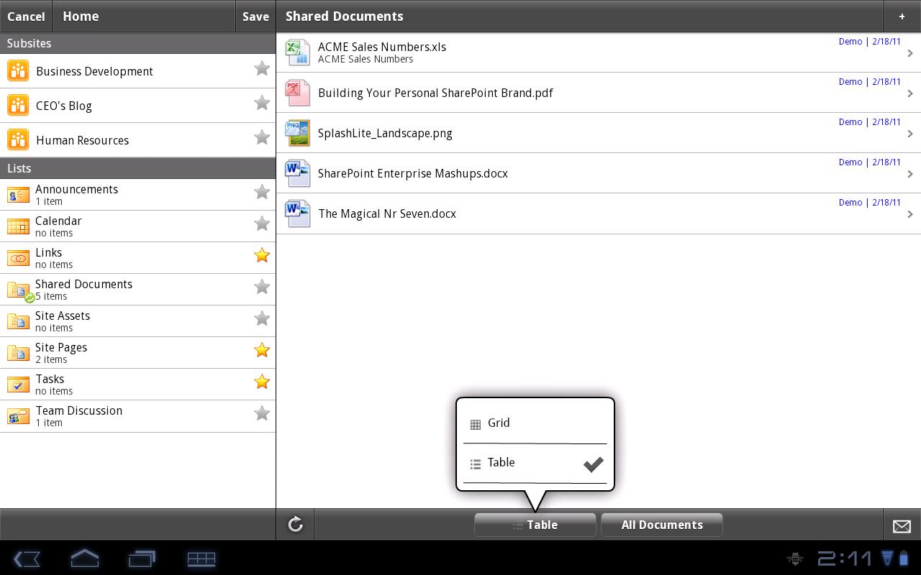
Task: Refresh the Shared Documents list
Action: point(295,524)
